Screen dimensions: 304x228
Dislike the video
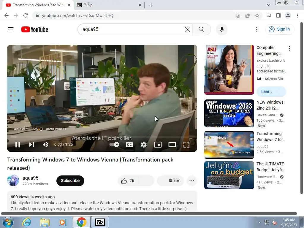click(x=146, y=181)
